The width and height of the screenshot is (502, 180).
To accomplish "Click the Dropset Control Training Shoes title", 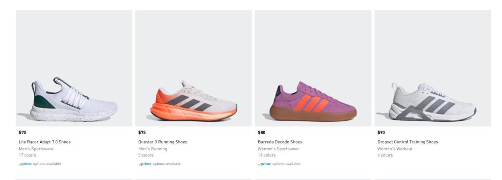I will click(407, 142).
